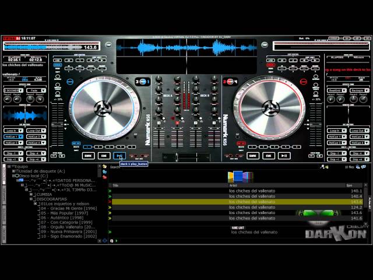The image size is (373, 280).
Task: Toggle headphone cue button 4 on mixer
Action: point(214,123)
